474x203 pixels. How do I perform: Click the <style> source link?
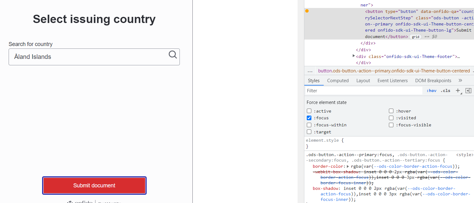[465, 155]
